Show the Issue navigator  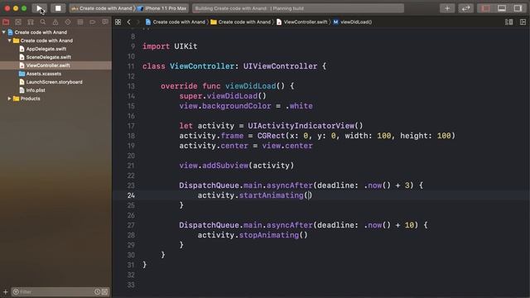pyautogui.click(x=55, y=22)
